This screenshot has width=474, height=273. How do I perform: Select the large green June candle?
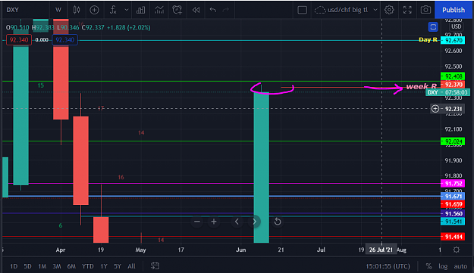pos(261,167)
